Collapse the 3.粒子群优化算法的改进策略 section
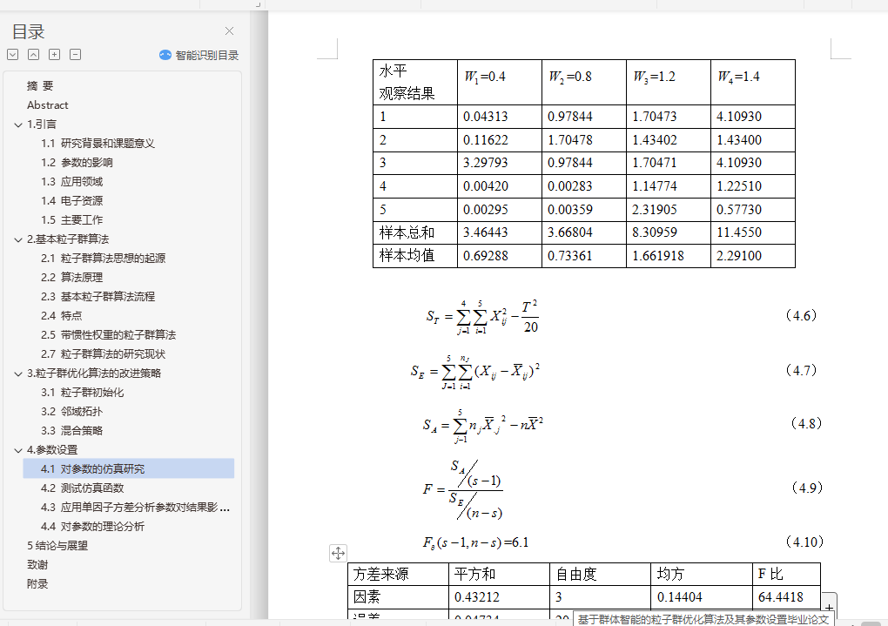This screenshot has height=626, width=888. (18, 374)
